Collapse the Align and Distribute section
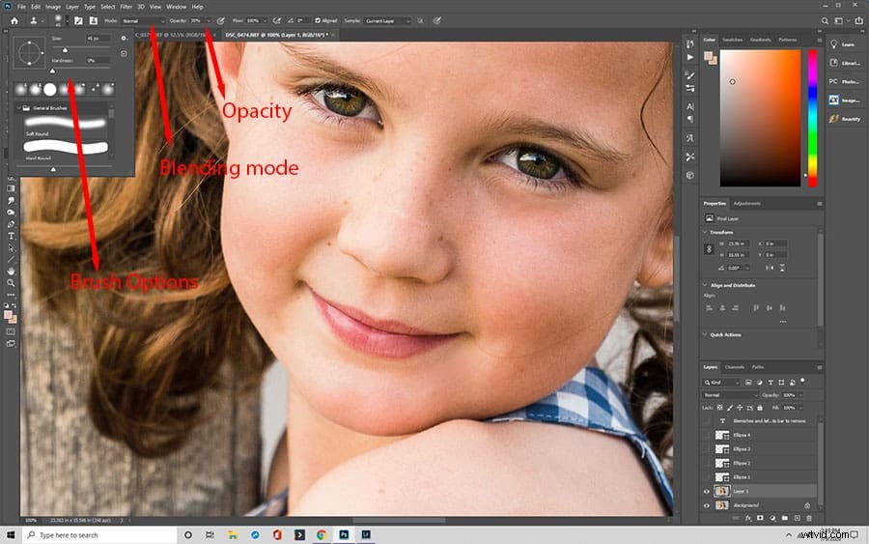This screenshot has width=869, height=544. [x=705, y=285]
